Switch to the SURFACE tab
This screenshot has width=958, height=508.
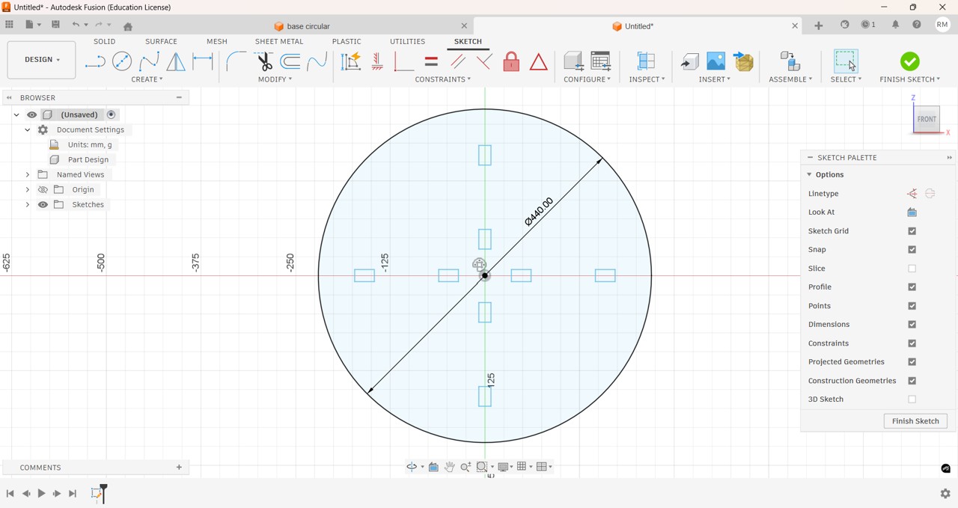(x=161, y=42)
